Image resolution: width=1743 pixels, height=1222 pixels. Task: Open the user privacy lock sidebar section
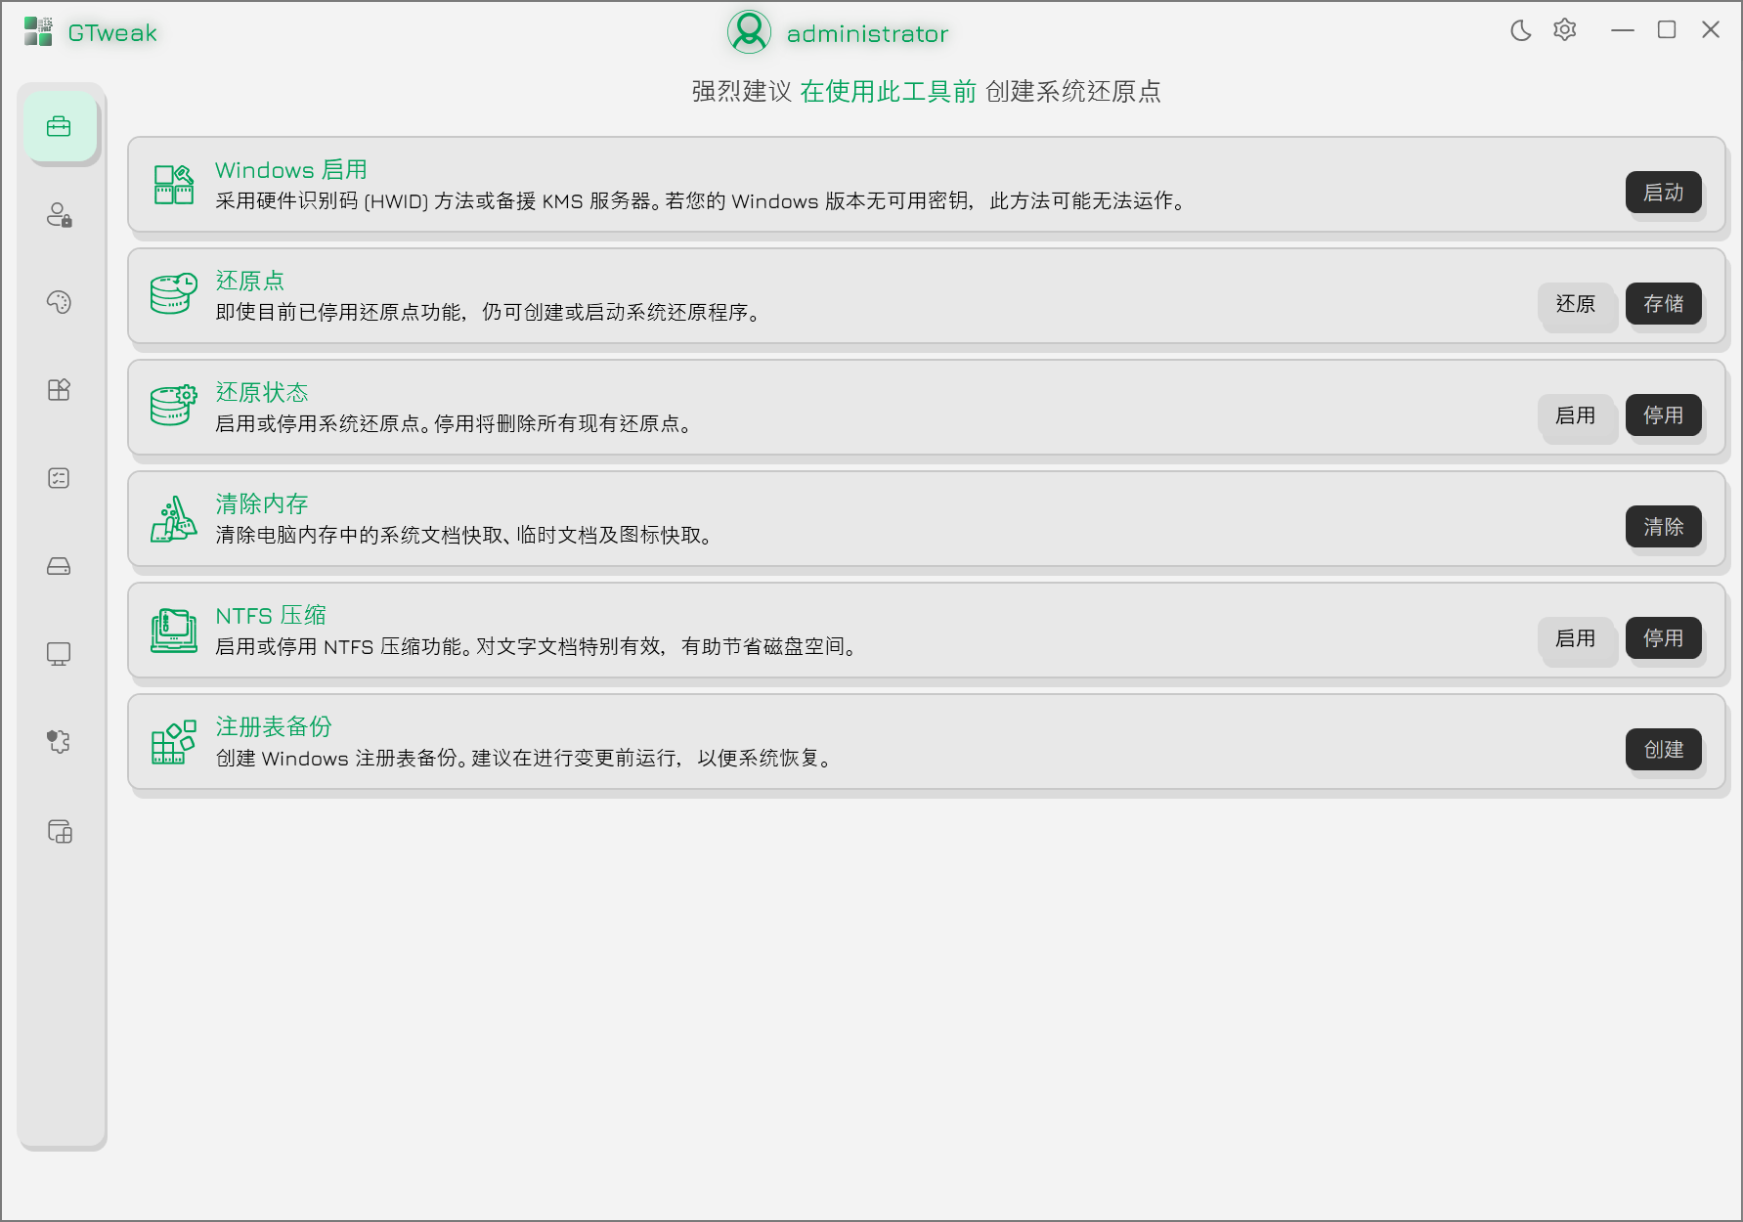point(59,215)
